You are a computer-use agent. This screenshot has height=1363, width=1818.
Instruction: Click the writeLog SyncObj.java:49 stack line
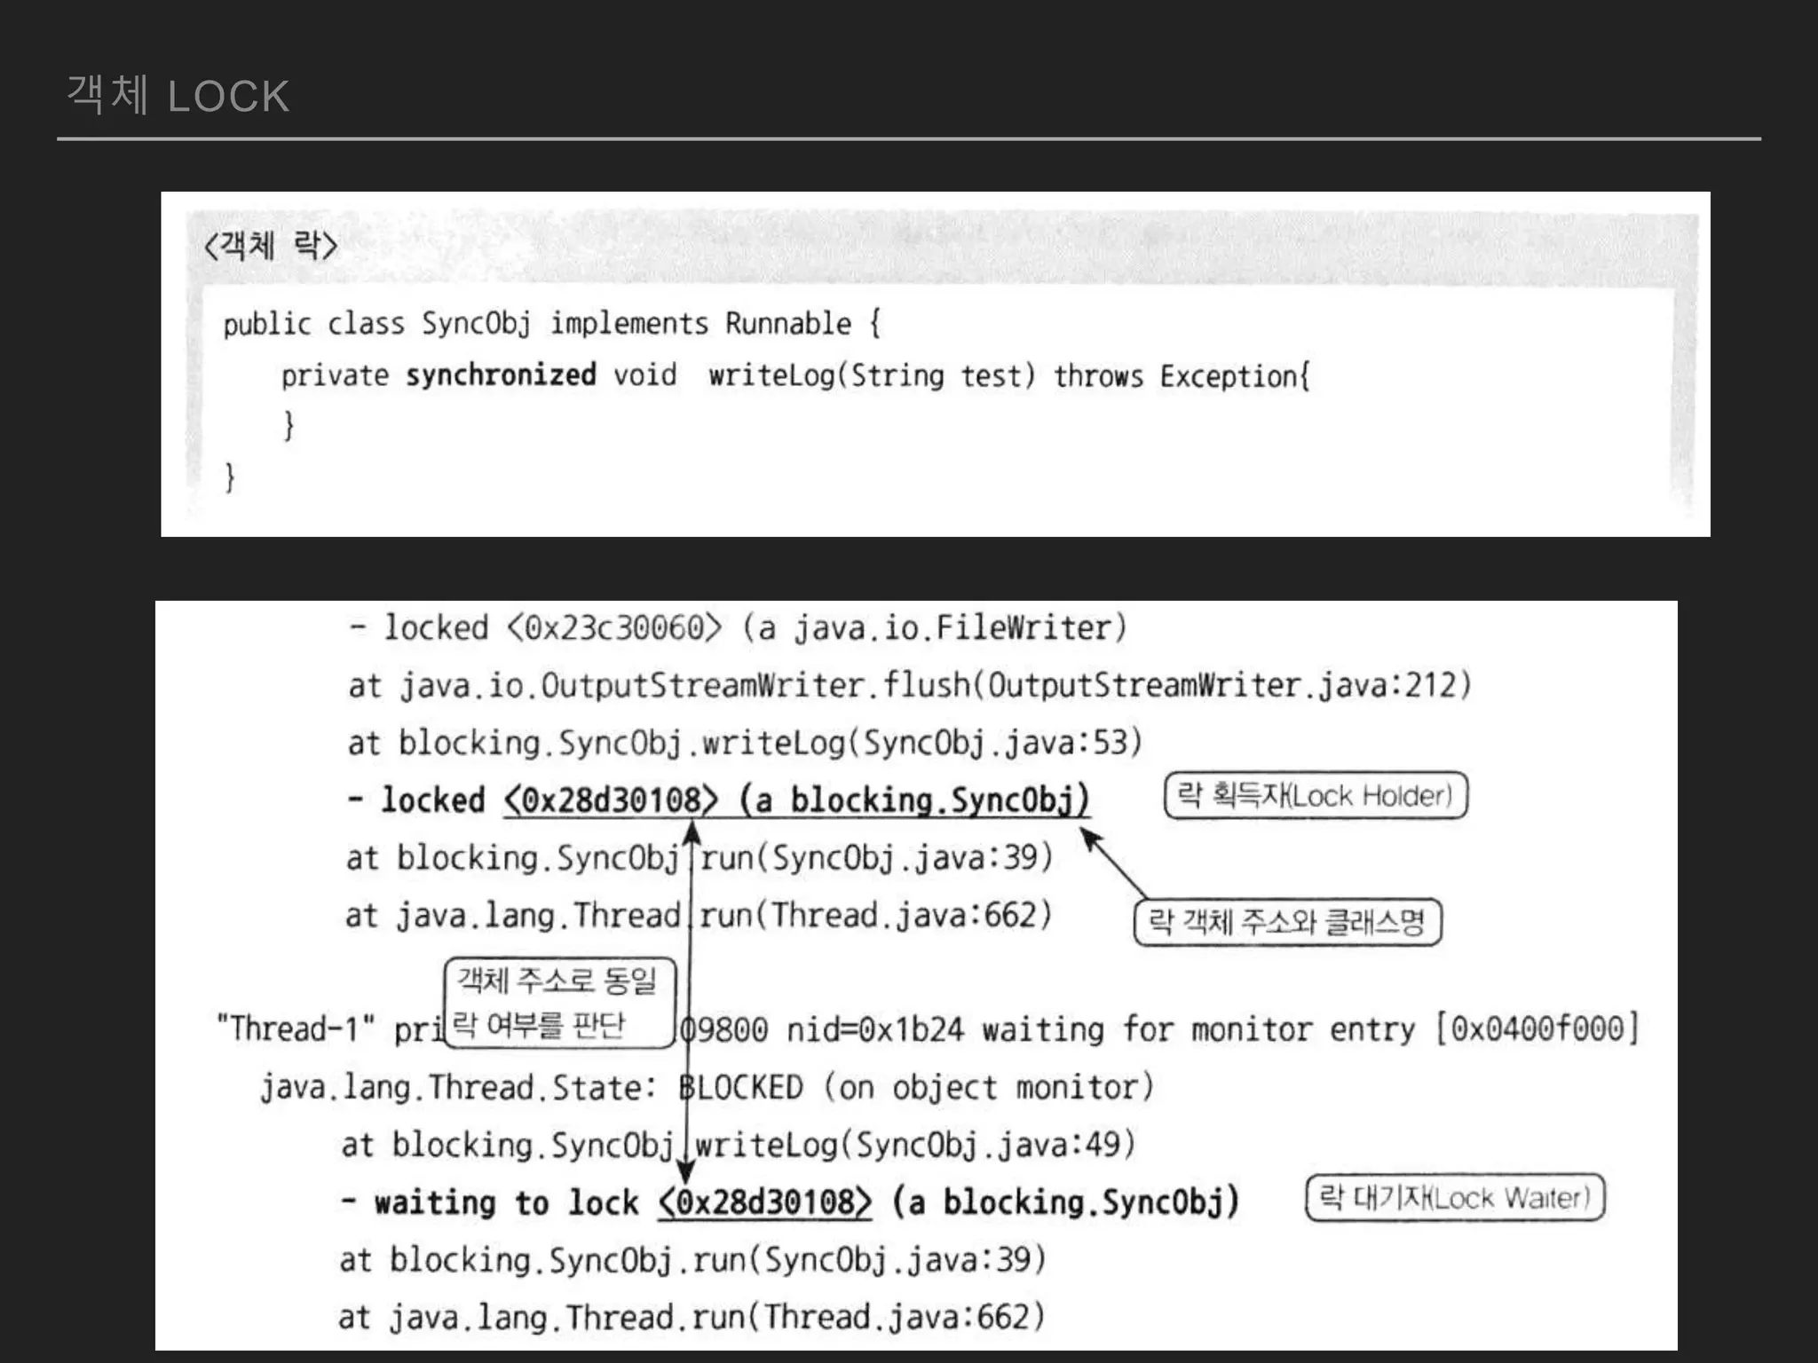[x=737, y=1146]
